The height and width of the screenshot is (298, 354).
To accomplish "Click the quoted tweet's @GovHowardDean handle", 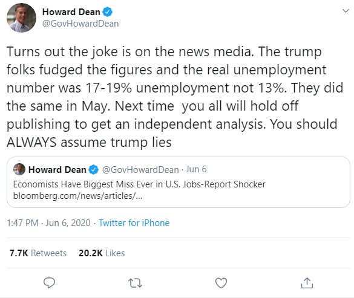I will (140, 170).
